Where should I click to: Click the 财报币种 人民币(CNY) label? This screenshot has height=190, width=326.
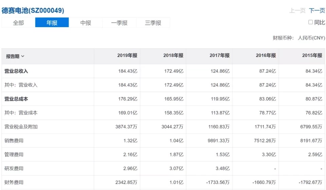299,38
